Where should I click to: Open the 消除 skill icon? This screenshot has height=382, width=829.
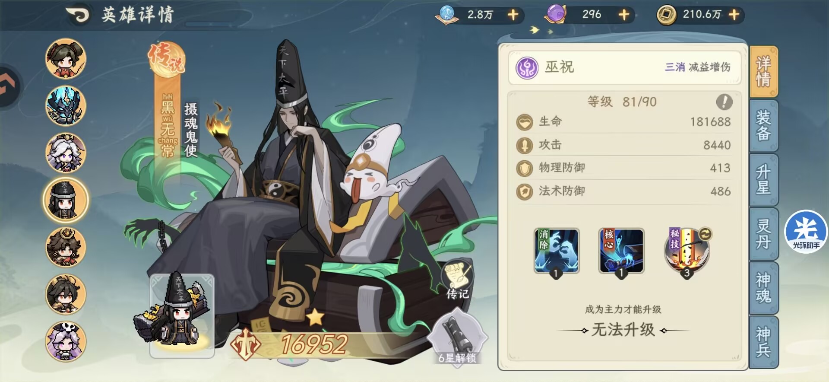(557, 251)
